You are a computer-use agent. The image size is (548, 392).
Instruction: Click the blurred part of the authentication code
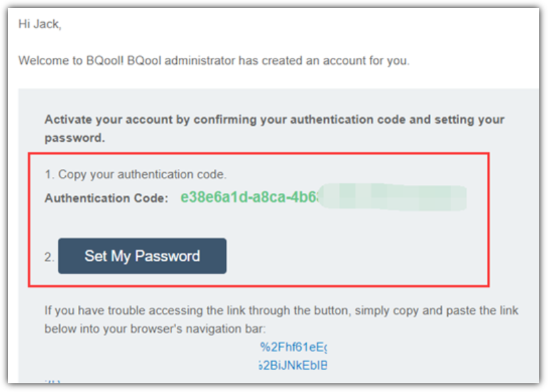pyautogui.click(x=392, y=197)
